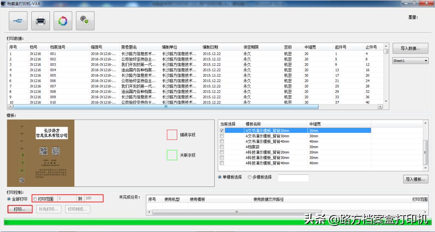The height and width of the screenshot is (232, 435).
Task: Check the A科技演示模板_背脊30mm template checkbox
Action: (222, 157)
